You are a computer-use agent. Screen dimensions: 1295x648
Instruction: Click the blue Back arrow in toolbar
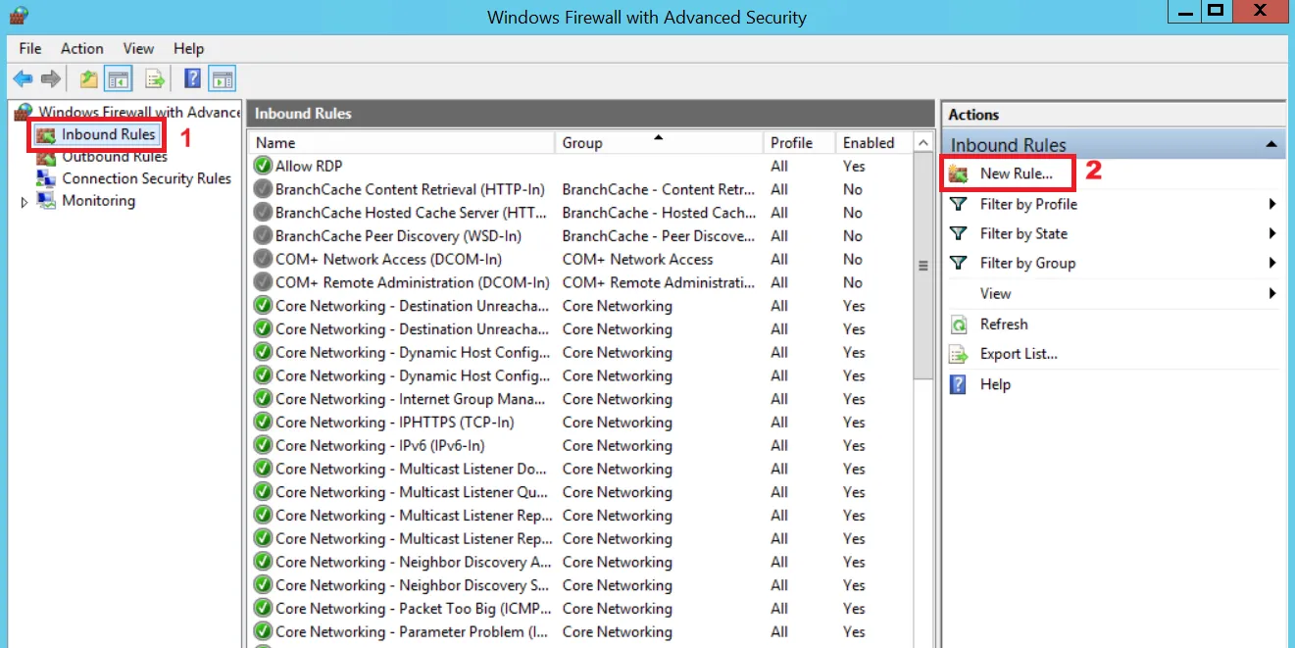pyautogui.click(x=23, y=79)
